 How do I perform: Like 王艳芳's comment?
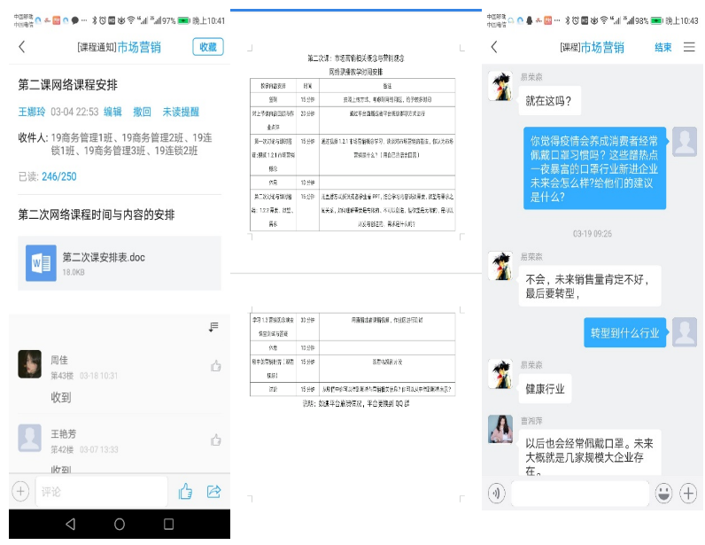pyautogui.click(x=215, y=440)
